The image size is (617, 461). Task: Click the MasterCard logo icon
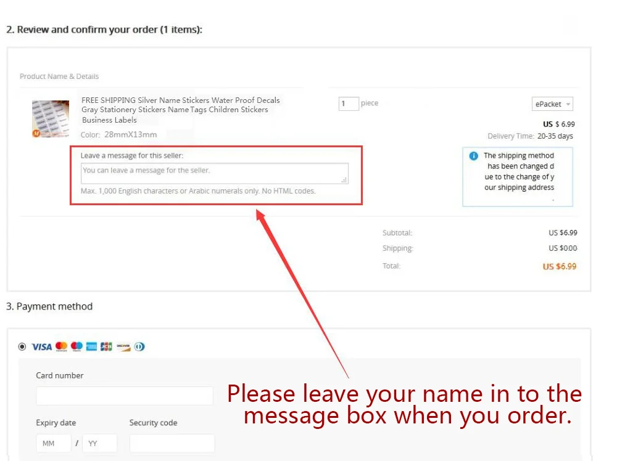[x=61, y=346]
